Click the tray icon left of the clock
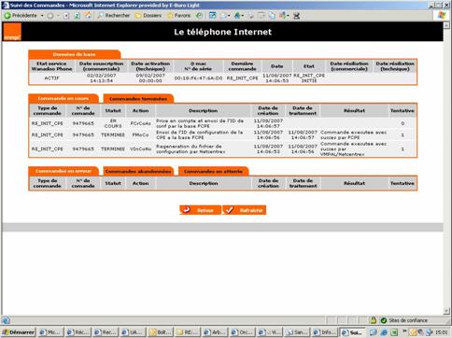 [430, 332]
